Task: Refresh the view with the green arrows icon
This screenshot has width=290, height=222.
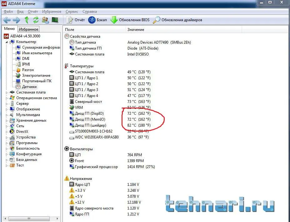Action: coord(36,20)
